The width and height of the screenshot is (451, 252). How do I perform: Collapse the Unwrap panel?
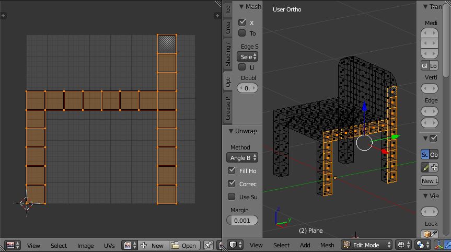[x=231, y=131]
